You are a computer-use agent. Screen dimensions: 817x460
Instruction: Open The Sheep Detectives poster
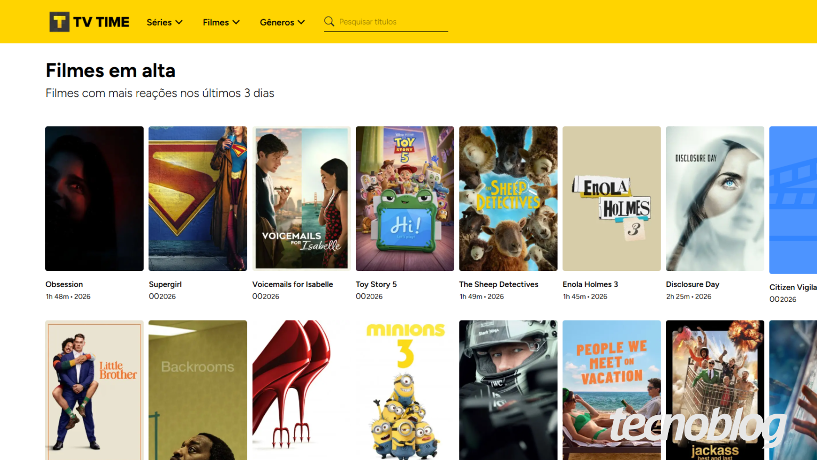(x=508, y=199)
